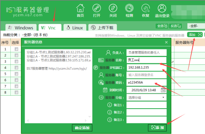The height and width of the screenshot is (134, 205).
Task: Check the checkbox in row 1
Action: [x=16, y=49]
